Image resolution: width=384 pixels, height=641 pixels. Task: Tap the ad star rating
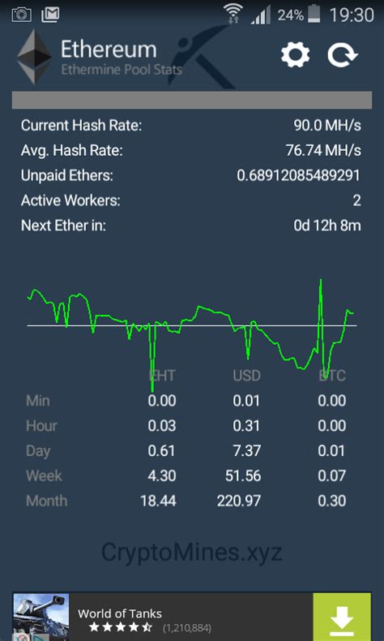pos(120,627)
